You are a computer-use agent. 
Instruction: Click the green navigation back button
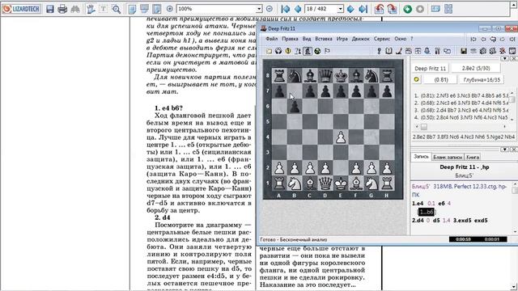408,9
